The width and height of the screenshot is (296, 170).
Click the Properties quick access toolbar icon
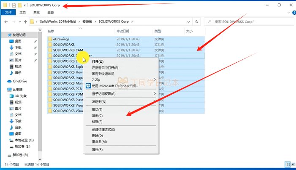[14, 5]
